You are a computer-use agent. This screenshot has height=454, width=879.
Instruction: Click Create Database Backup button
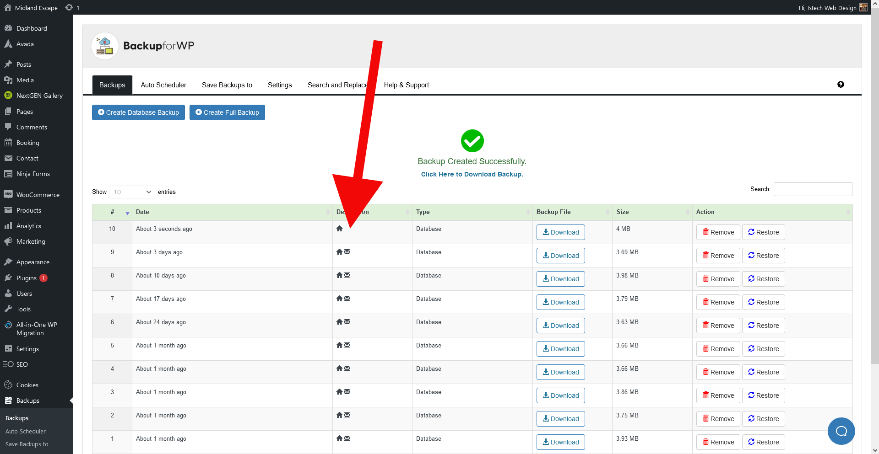(x=138, y=112)
